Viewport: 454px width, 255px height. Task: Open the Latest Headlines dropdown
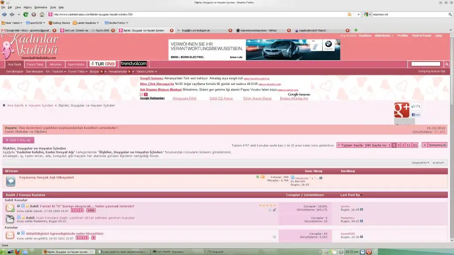(x=86, y=23)
